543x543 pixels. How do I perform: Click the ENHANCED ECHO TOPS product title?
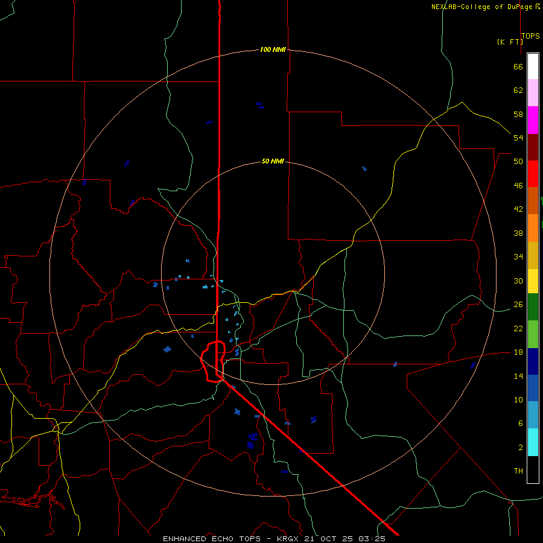click(x=212, y=539)
